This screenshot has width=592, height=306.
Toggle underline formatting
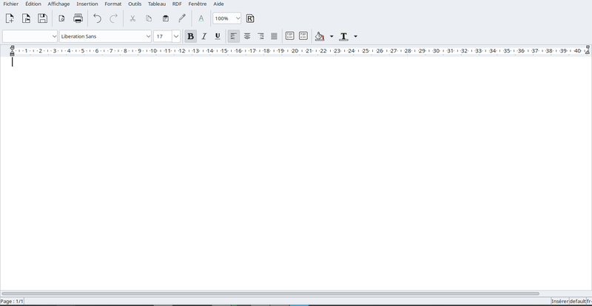[218, 36]
